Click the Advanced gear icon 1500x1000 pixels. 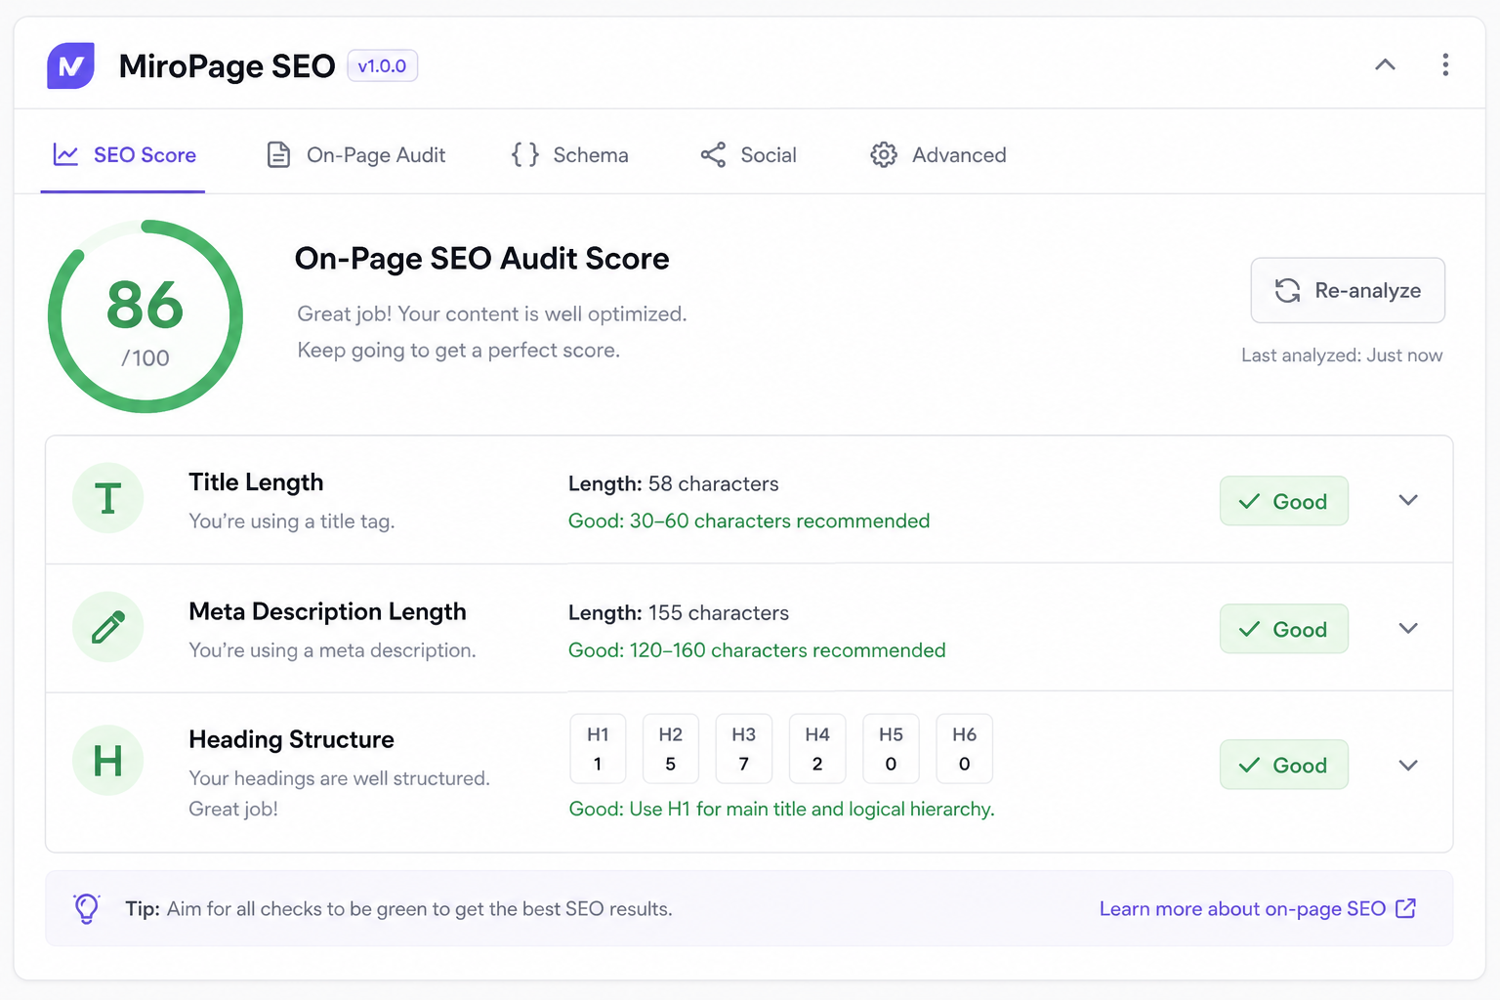coord(884,154)
